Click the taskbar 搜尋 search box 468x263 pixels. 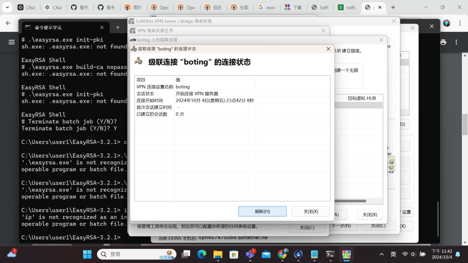pos(136,254)
